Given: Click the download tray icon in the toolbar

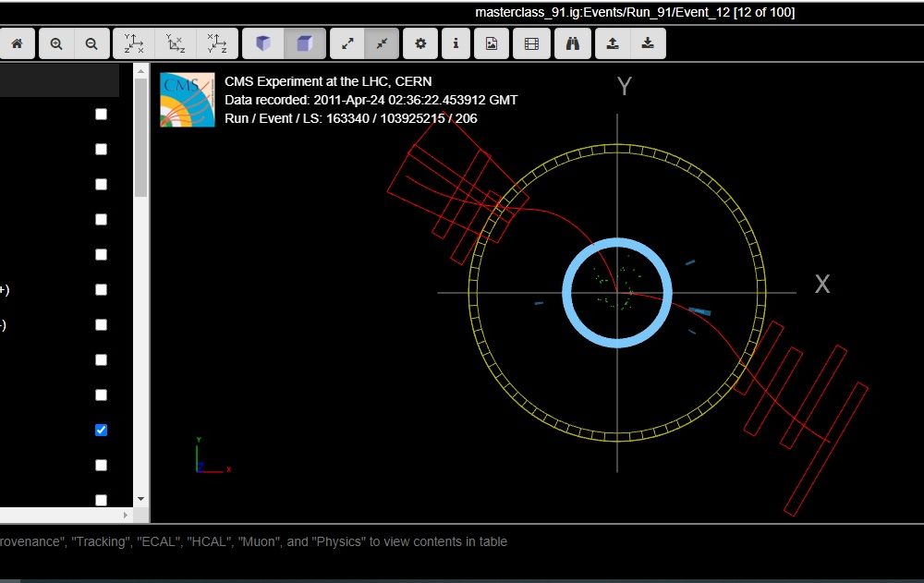Looking at the screenshot, I should pyautogui.click(x=648, y=43).
